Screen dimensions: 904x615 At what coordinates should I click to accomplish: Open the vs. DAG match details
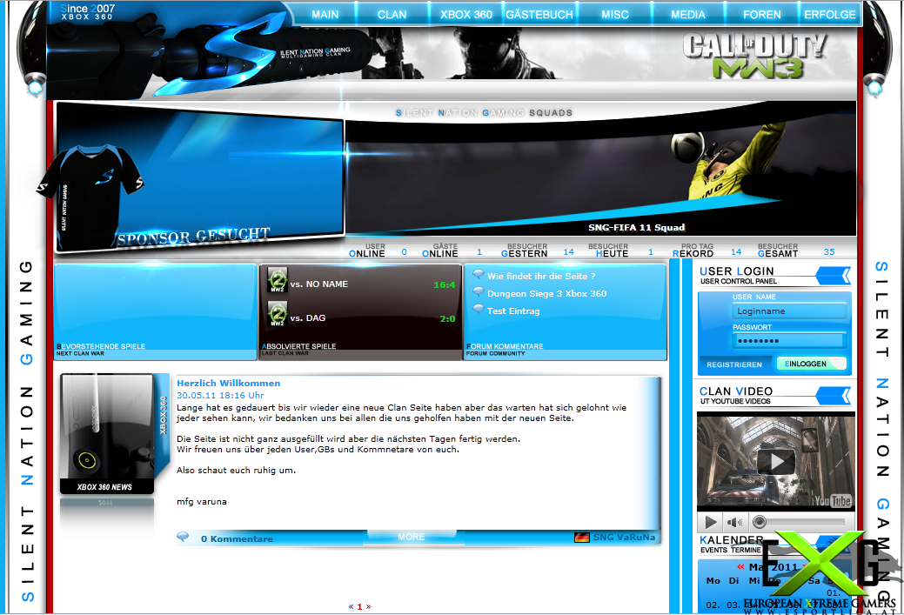[308, 318]
